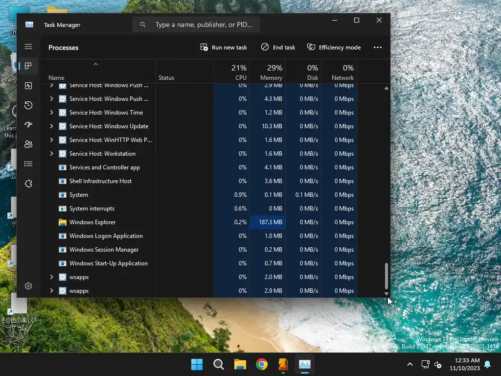Click the Run new task button
This screenshot has height=376, width=501.
coord(224,47)
